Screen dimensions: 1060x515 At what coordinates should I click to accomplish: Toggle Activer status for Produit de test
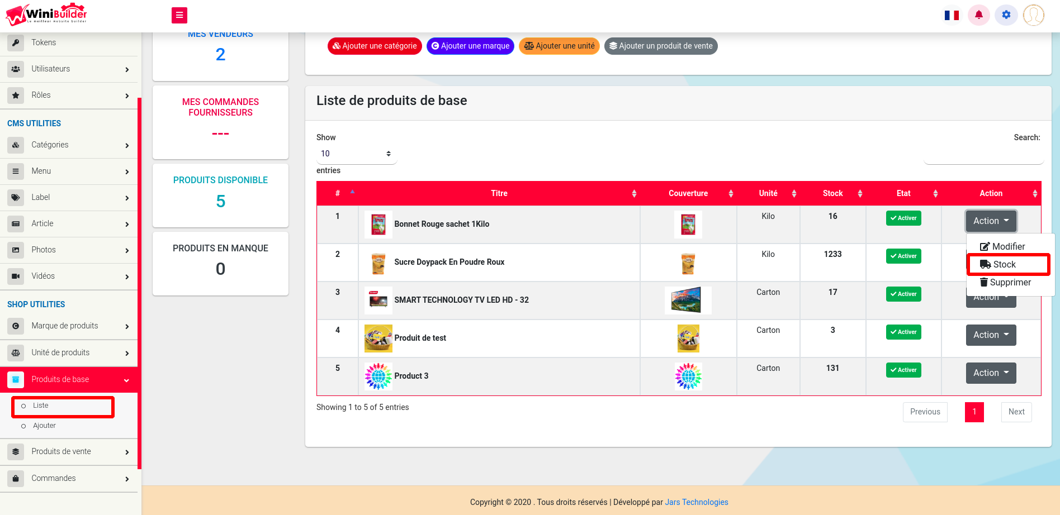tap(903, 332)
